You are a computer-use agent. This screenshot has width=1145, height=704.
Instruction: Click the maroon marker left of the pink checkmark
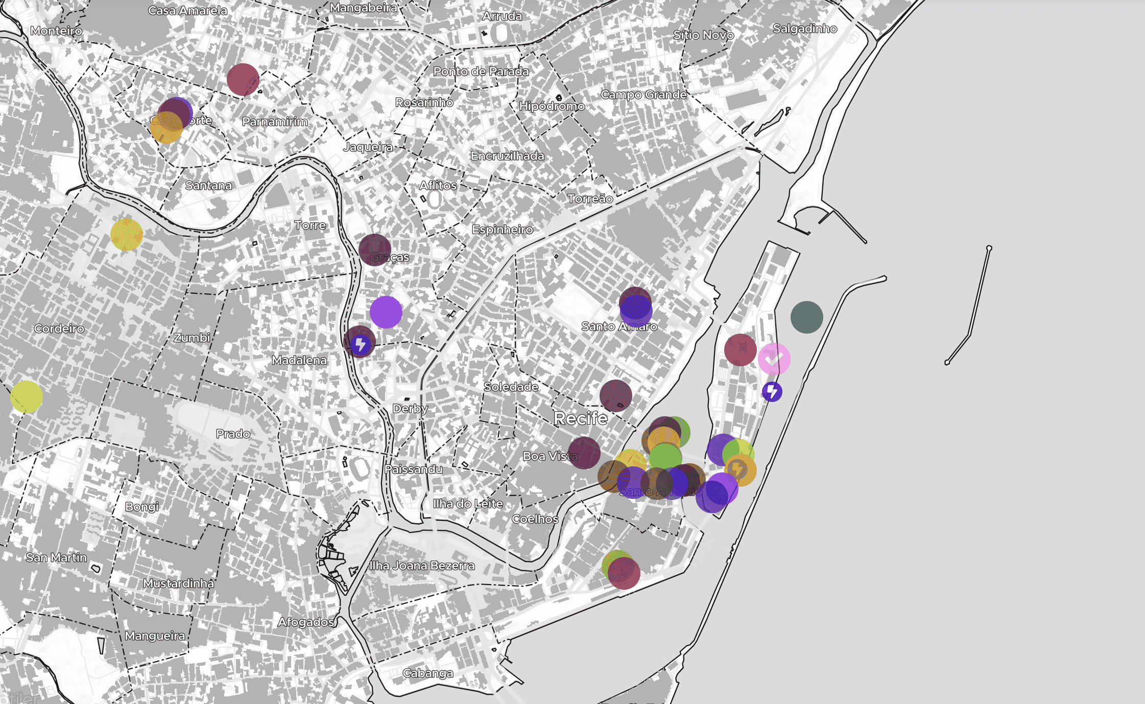(740, 350)
